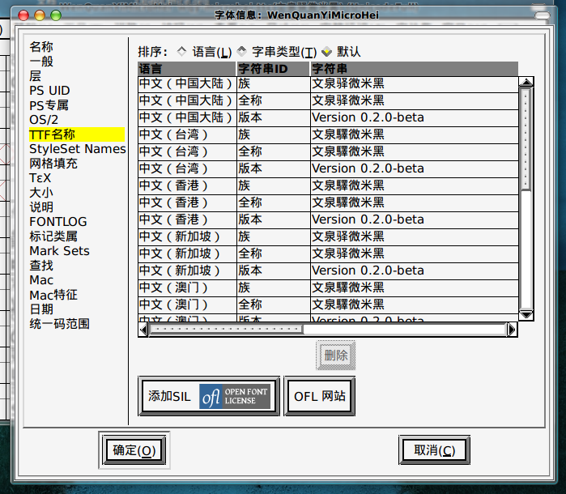Confirm with the 确定(O) button
This screenshot has height=494, width=566.
134,450
